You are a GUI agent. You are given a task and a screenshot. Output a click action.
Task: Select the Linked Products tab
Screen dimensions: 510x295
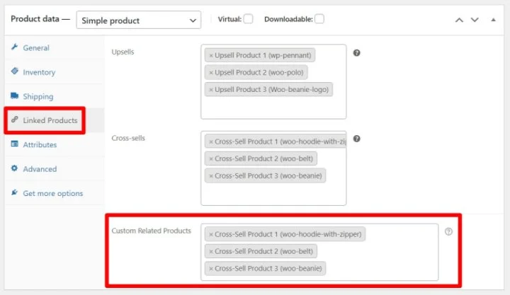[50, 120]
